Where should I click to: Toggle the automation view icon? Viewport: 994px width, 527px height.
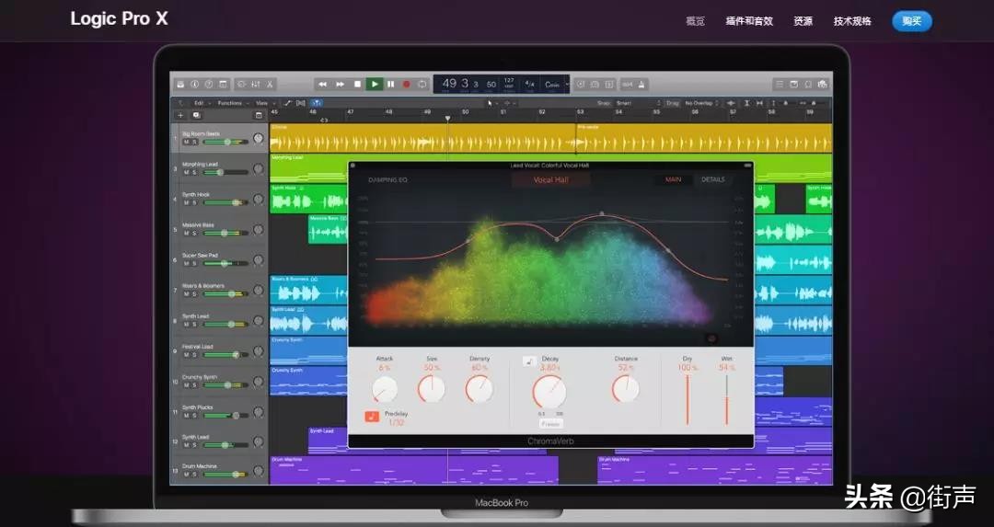click(x=287, y=103)
